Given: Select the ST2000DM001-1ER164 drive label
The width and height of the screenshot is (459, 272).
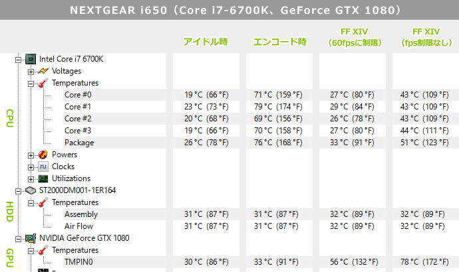Looking at the screenshot, I should click(78, 190).
